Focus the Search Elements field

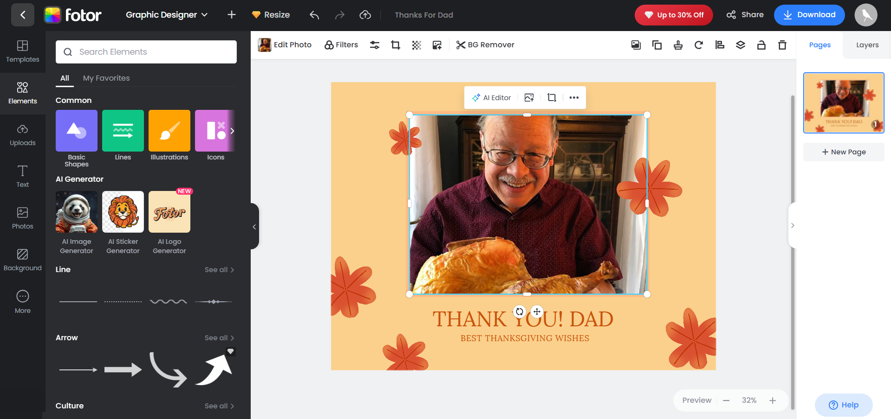click(146, 52)
